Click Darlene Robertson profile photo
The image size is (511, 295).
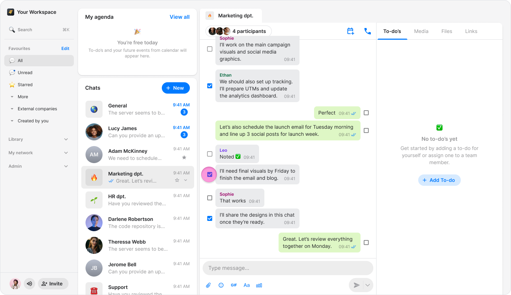94,223
